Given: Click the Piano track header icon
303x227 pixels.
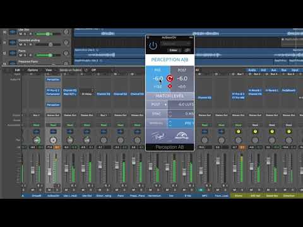Looking at the screenshot, I should click(x=13, y=53).
